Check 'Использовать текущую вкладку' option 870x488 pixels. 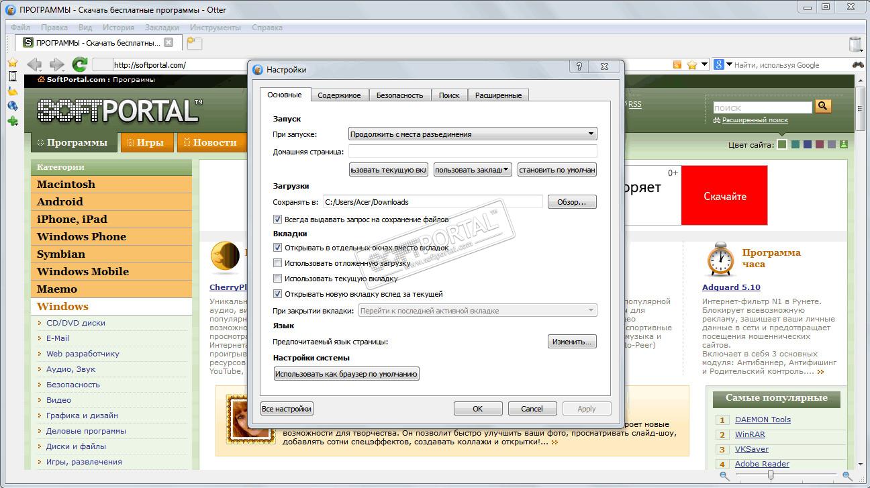[x=278, y=279]
